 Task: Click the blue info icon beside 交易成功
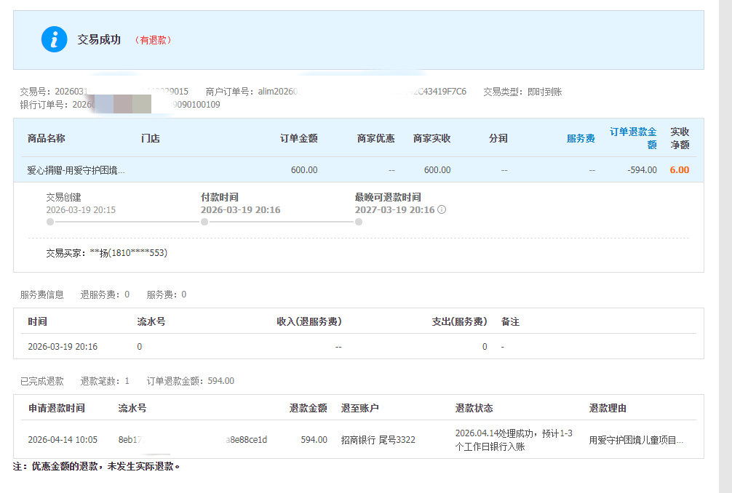pyautogui.click(x=54, y=39)
